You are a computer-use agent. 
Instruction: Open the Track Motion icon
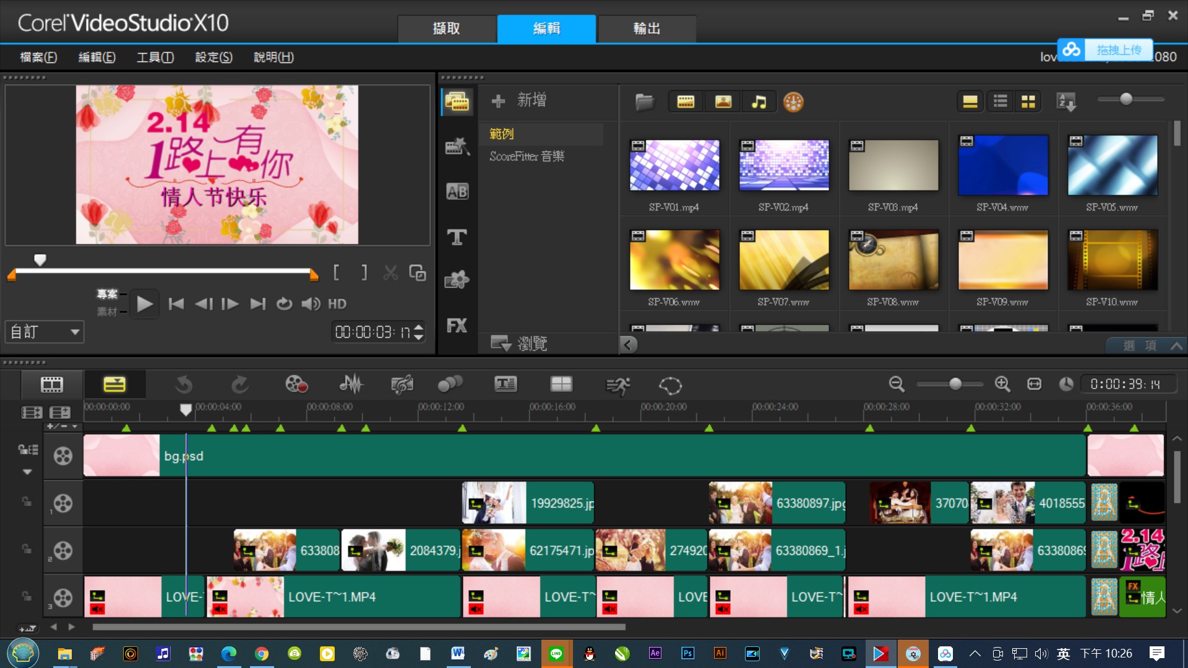450,385
